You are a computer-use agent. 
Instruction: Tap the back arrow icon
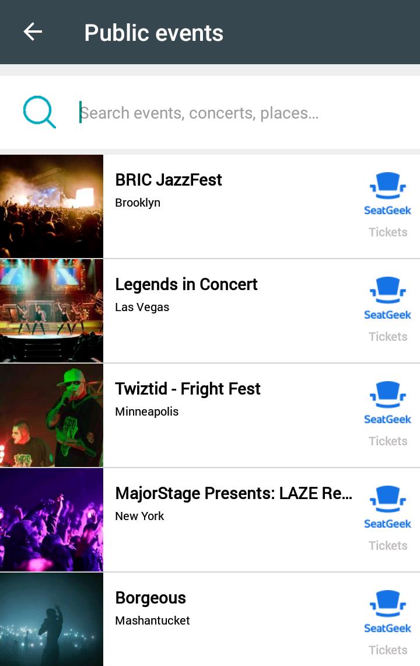(33, 32)
